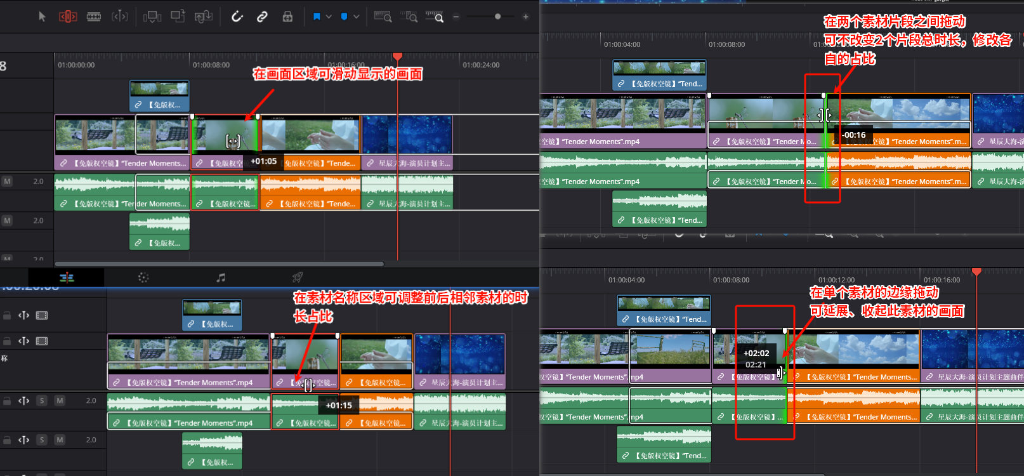Open the music-note audio tab icon
This screenshot has width=1024, height=476.
(221, 277)
